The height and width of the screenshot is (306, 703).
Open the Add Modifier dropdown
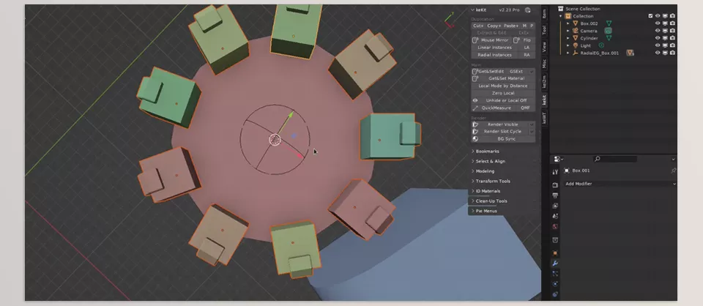click(x=620, y=184)
